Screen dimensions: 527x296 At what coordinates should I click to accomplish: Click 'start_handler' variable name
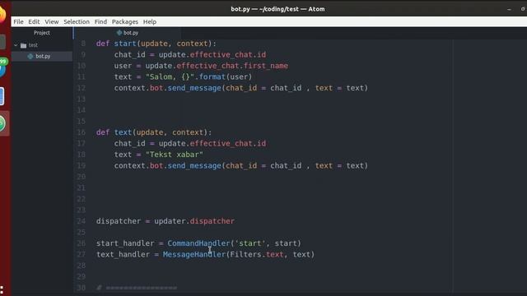point(125,243)
